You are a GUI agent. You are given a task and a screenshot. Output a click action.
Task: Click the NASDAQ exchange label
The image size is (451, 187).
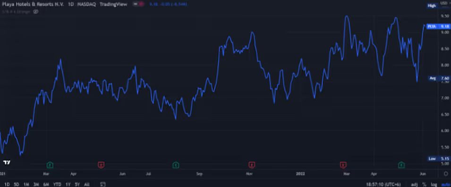(x=86, y=4)
